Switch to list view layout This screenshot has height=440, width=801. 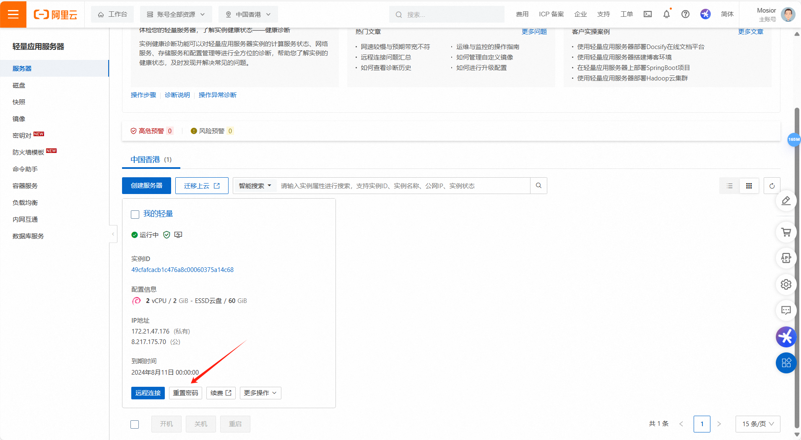(730, 186)
